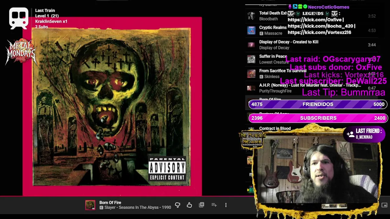The height and width of the screenshot is (219, 390).
Task: Open the three-dot more actions menu
Action: 226,205
